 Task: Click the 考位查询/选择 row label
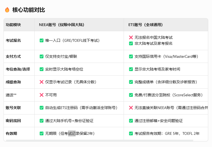pos(18,69)
